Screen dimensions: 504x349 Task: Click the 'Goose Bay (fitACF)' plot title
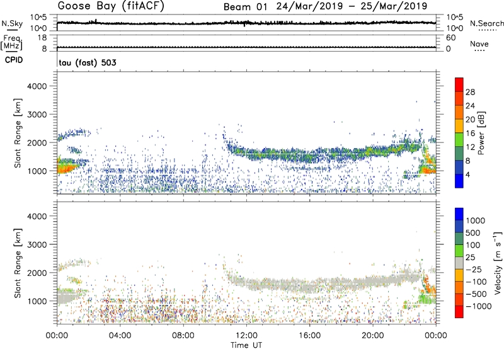(x=111, y=6)
